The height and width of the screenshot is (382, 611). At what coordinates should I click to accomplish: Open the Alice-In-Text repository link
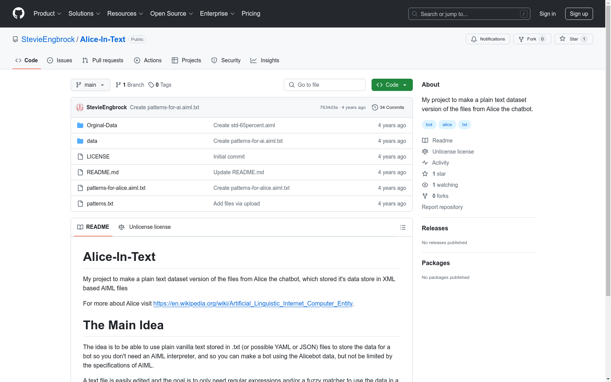tap(103, 39)
